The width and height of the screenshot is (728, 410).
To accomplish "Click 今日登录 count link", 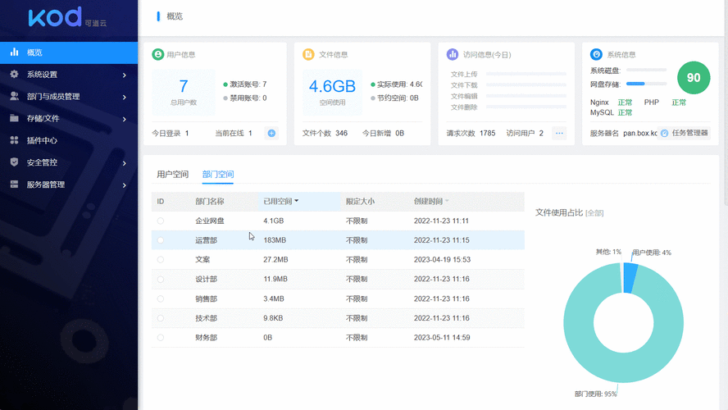I will pos(171,134).
